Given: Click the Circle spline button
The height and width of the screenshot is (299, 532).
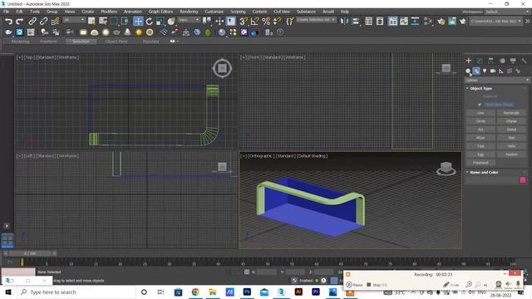Looking at the screenshot, I should (x=480, y=121).
